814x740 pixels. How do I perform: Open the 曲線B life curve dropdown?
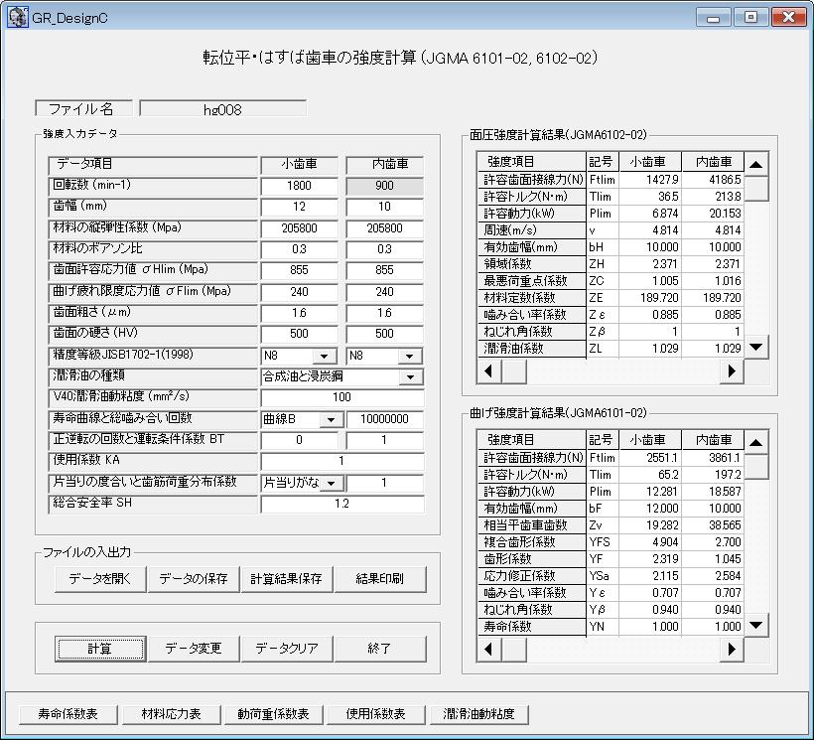point(329,420)
